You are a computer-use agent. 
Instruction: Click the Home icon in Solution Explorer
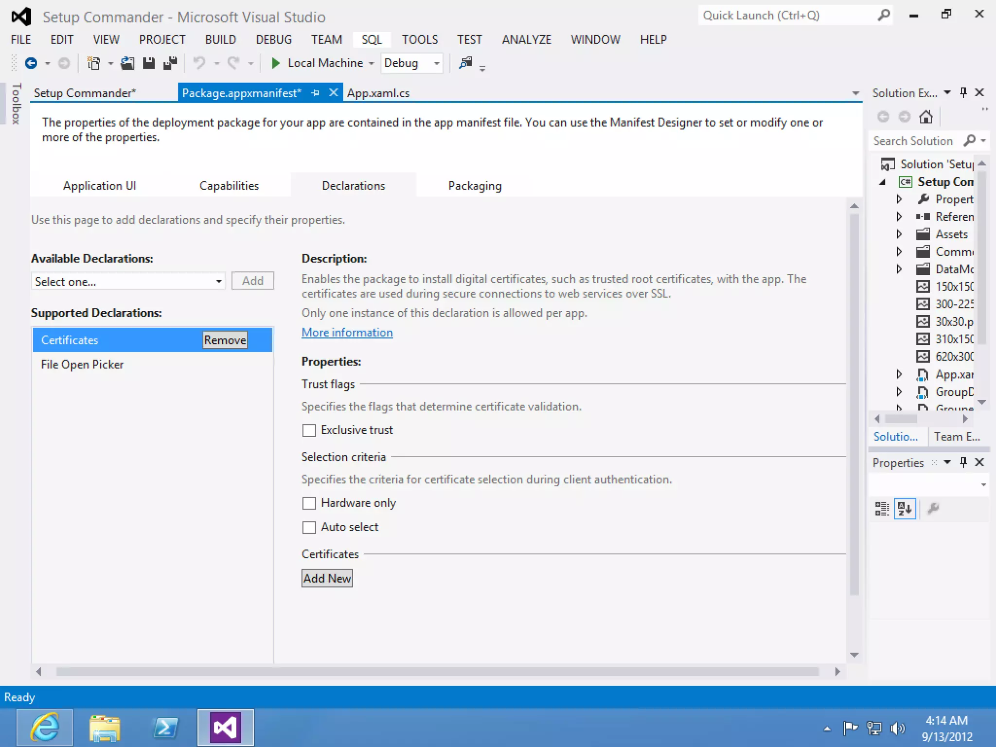(926, 117)
